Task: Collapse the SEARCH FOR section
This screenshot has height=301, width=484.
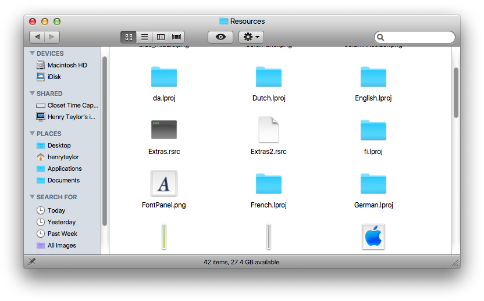Action: pyautogui.click(x=32, y=197)
